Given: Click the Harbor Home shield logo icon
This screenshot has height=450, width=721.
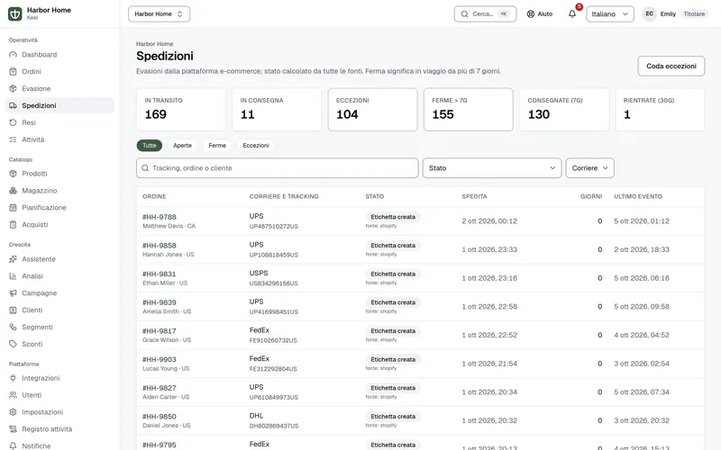Looking at the screenshot, I should [x=14, y=13].
